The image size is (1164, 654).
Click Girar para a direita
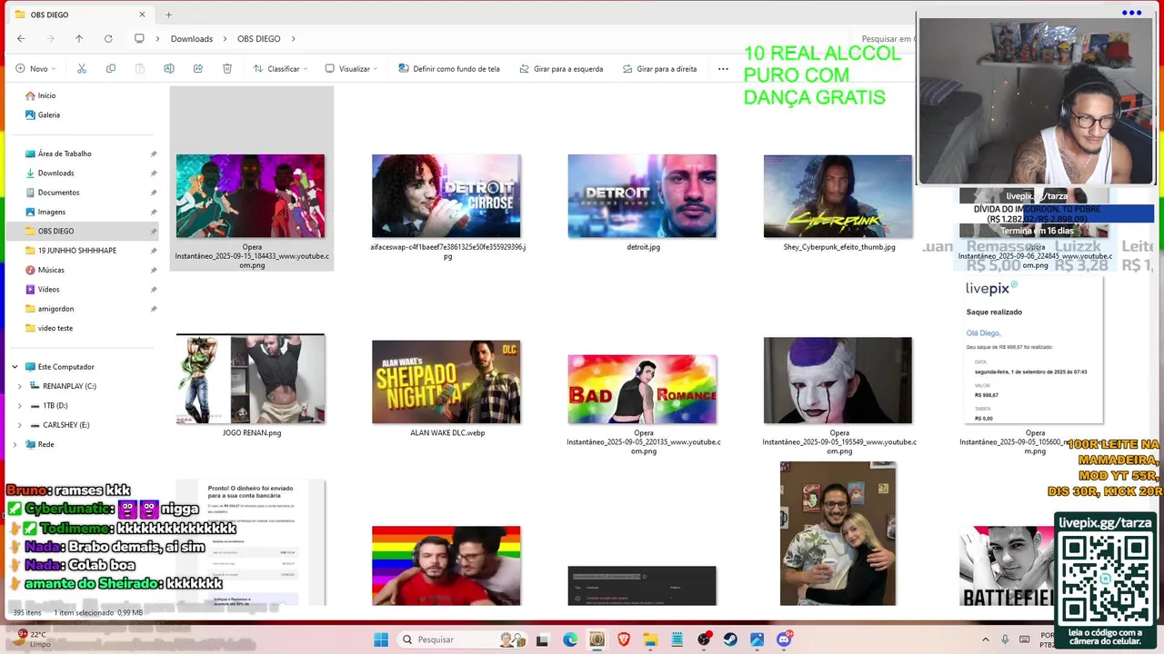[659, 68]
